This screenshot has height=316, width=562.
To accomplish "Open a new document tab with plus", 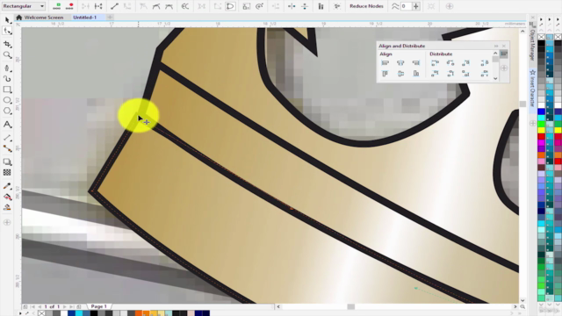I will (110, 18).
